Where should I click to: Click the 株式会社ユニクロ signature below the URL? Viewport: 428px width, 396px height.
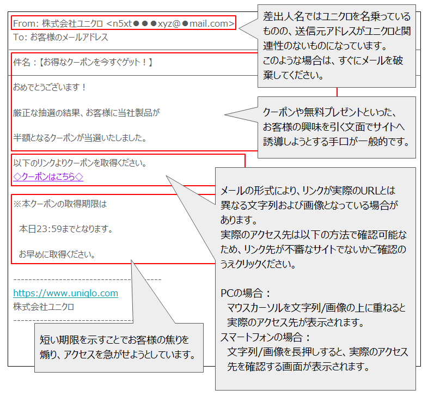click(x=44, y=306)
